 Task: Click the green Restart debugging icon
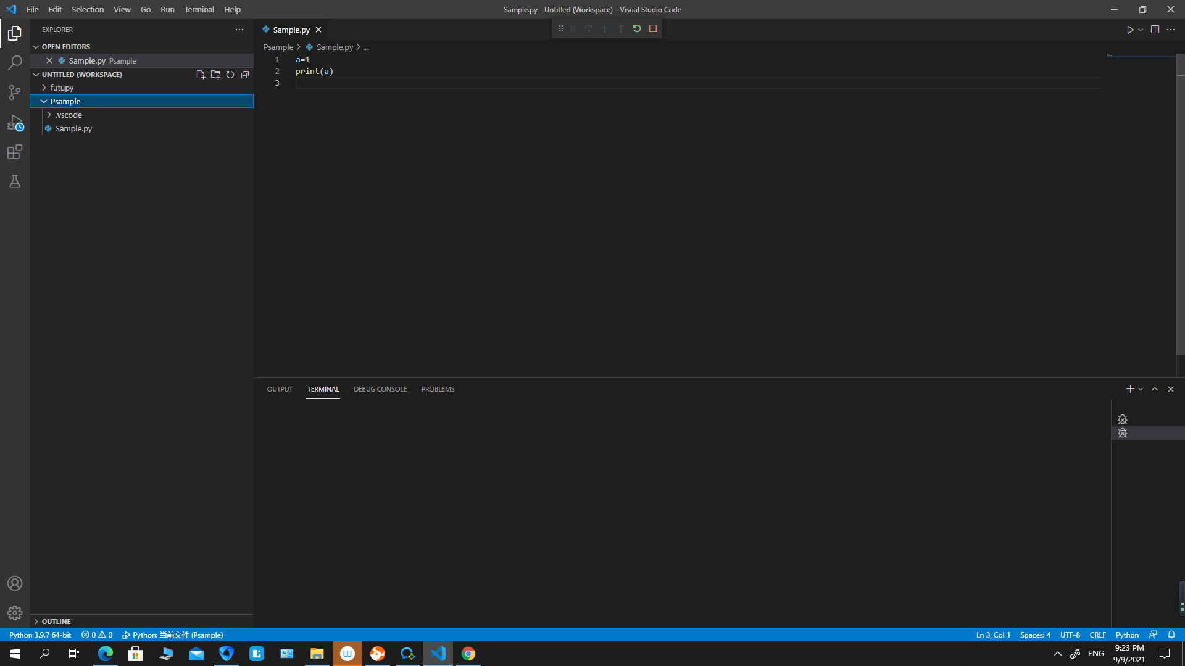tap(637, 29)
